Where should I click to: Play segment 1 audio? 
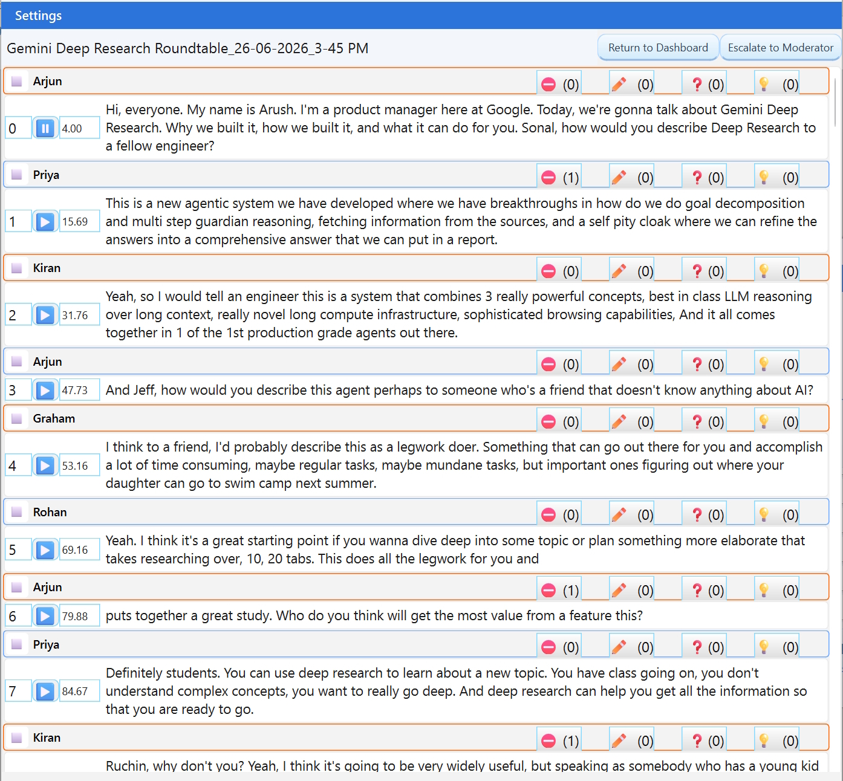[45, 222]
